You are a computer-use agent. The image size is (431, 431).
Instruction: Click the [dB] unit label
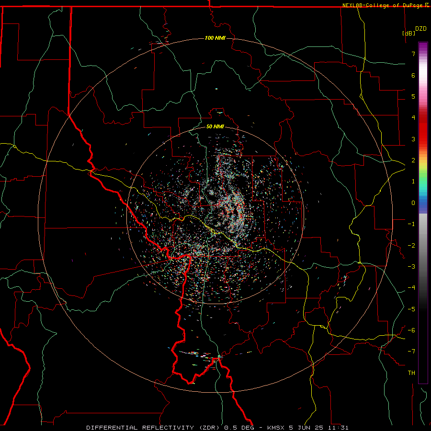[409, 33]
